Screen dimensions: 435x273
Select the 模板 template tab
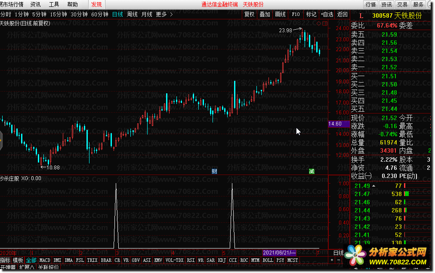18,260
